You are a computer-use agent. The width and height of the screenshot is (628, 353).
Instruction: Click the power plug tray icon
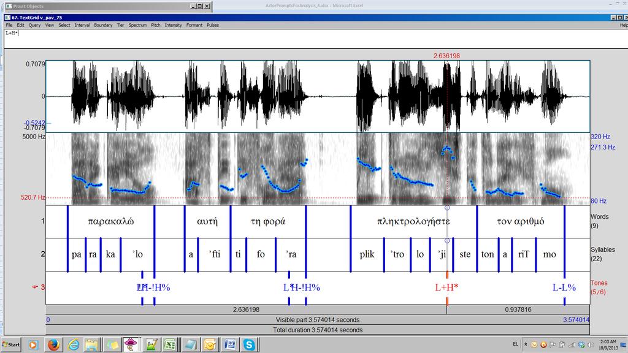[562, 344]
